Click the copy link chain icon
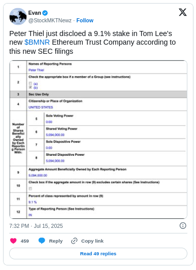 click(x=74, y=241)
